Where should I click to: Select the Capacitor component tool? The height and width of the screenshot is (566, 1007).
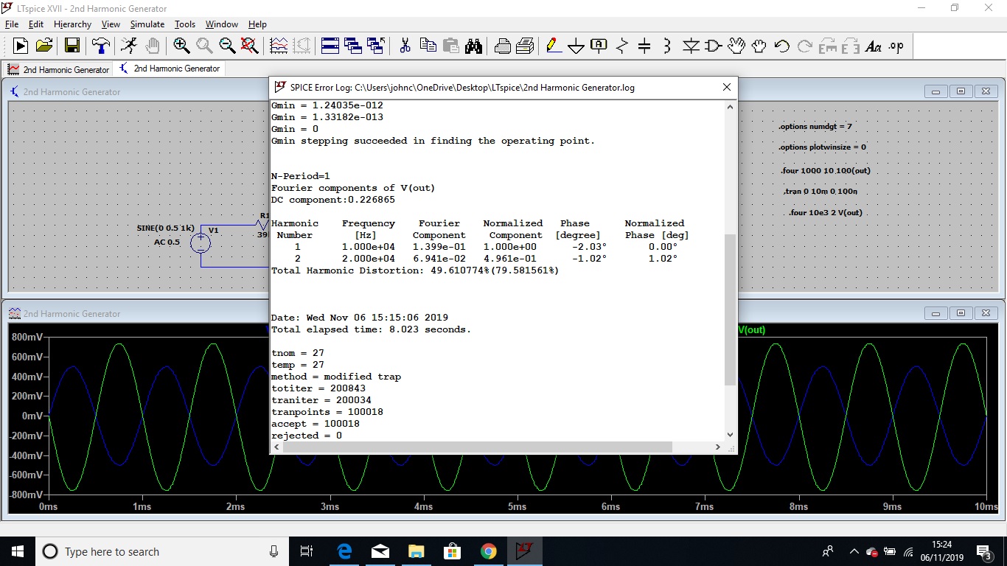point(644,46)
